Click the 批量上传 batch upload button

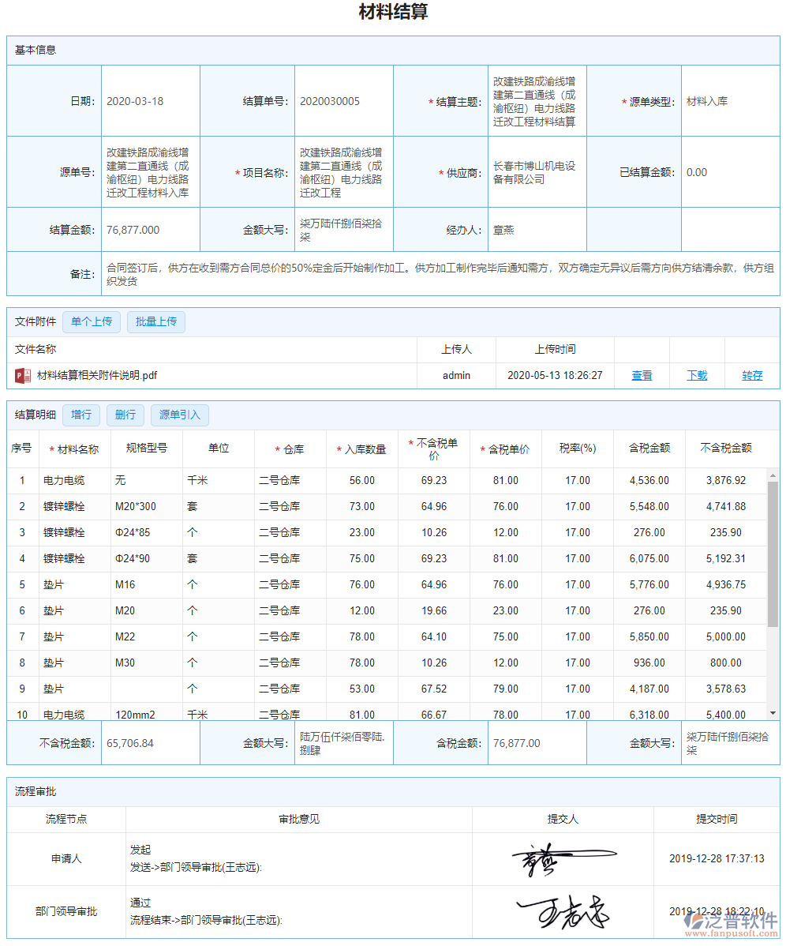[156, 321]
